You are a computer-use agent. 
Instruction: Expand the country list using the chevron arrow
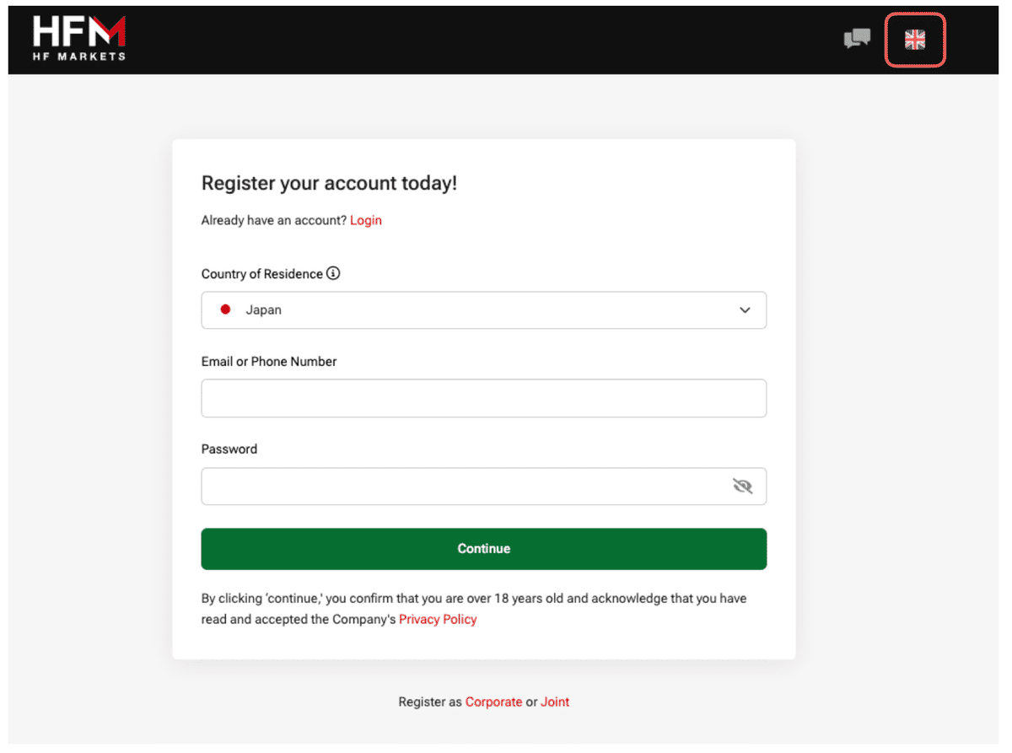[745, 309]
